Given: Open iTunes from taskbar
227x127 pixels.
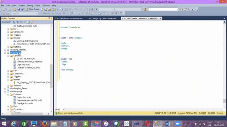Looking at the screenshot, I should 106,123.
